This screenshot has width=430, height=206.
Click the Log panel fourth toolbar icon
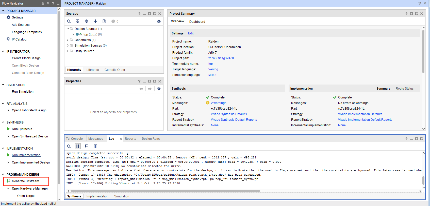coord(95,146)
